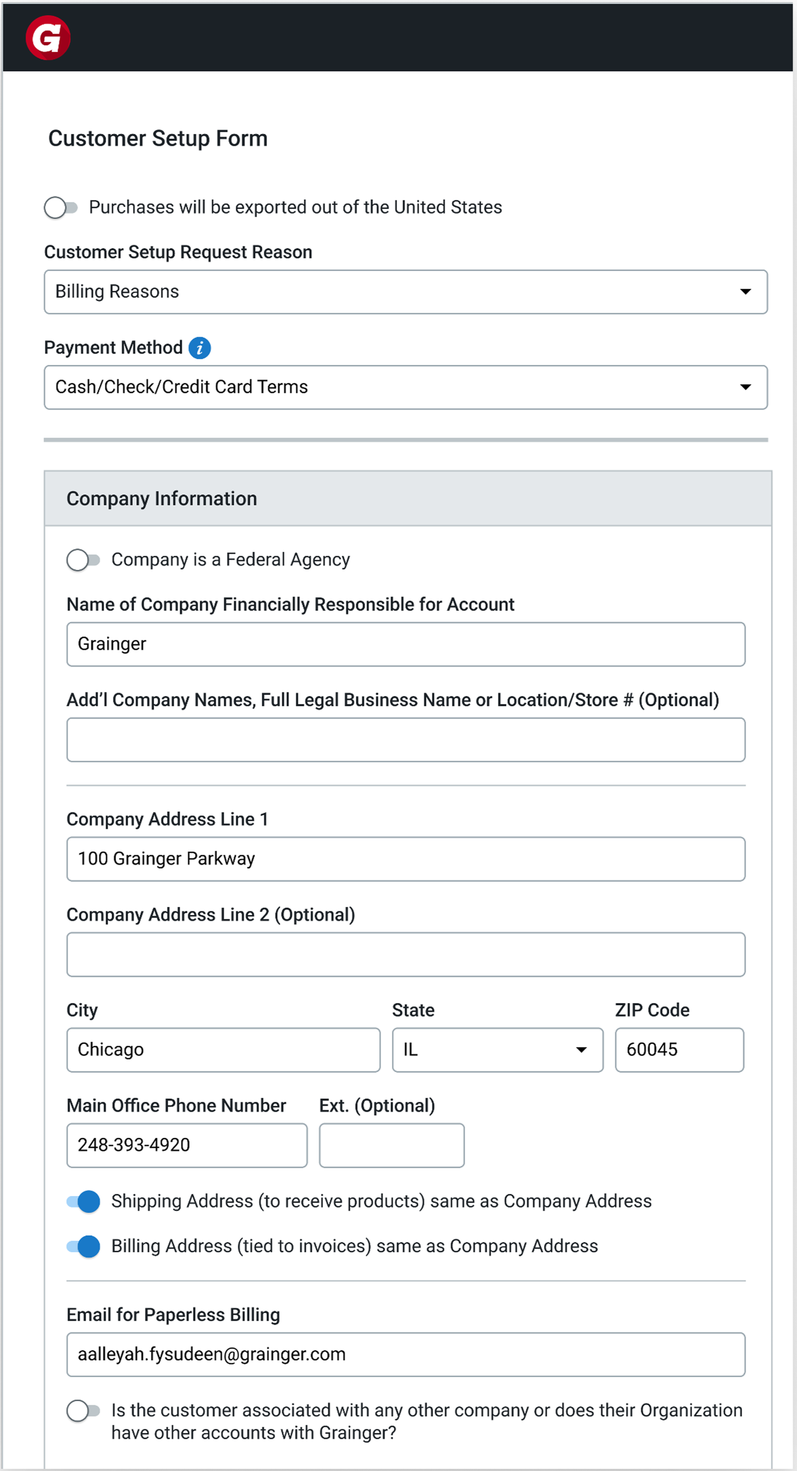Turn off Shipping Address same as Company toggle
The image size is (797, 1471).
pyautogui.click(x=83, y=1201)
